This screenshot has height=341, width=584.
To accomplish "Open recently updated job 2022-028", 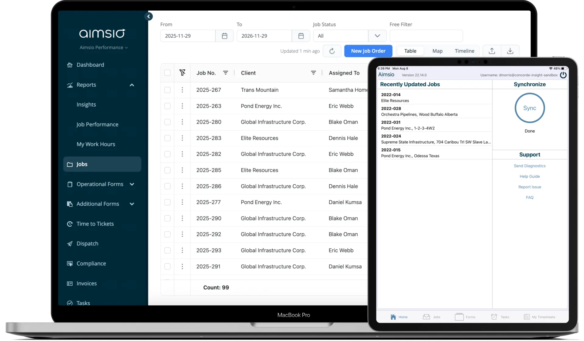I will tap(435, 111).
